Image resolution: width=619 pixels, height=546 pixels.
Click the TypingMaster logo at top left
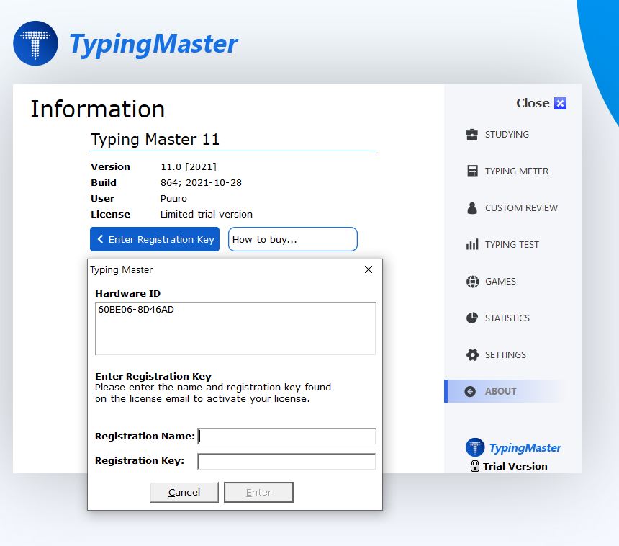35,43
